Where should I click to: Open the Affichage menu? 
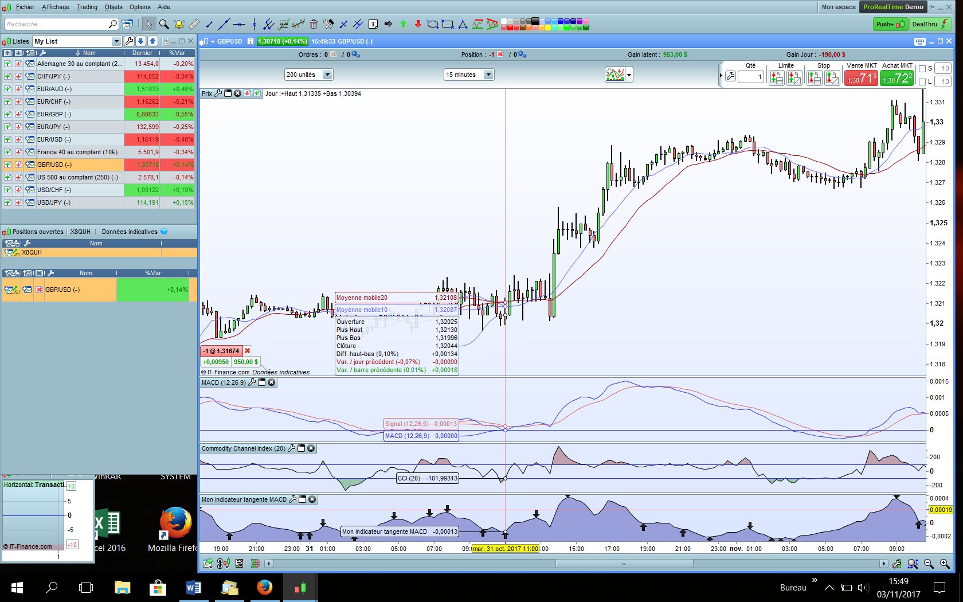pyautogui.click(x=56, y=7)
